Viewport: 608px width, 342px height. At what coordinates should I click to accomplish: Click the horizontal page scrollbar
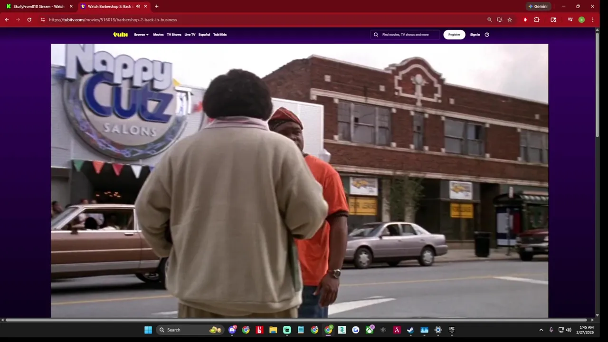296,320
